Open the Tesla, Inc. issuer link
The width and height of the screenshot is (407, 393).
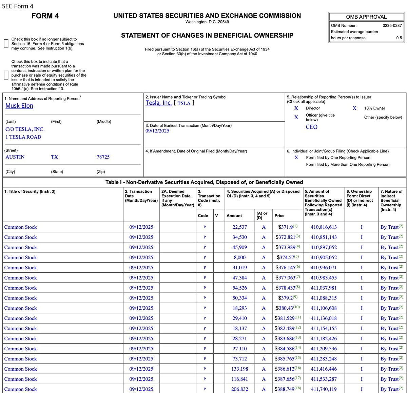click(x=158, y=103)
